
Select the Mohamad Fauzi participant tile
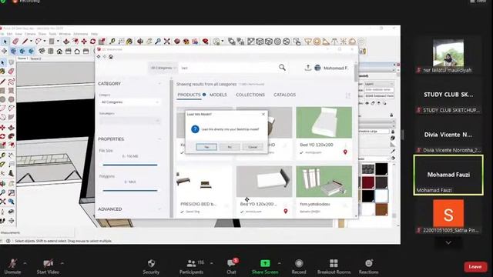click(448, 175)
